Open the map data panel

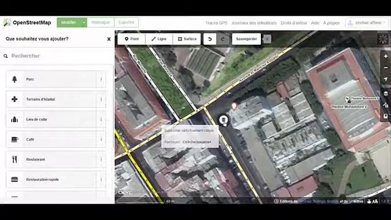[x=386, y=105]
